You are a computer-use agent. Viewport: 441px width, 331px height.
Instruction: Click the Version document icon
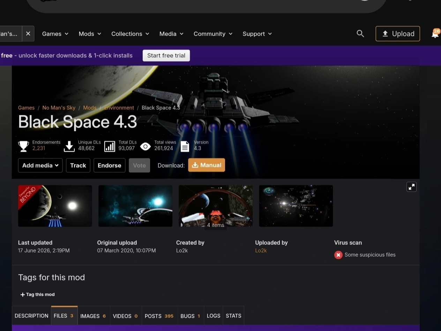(185, 146)
